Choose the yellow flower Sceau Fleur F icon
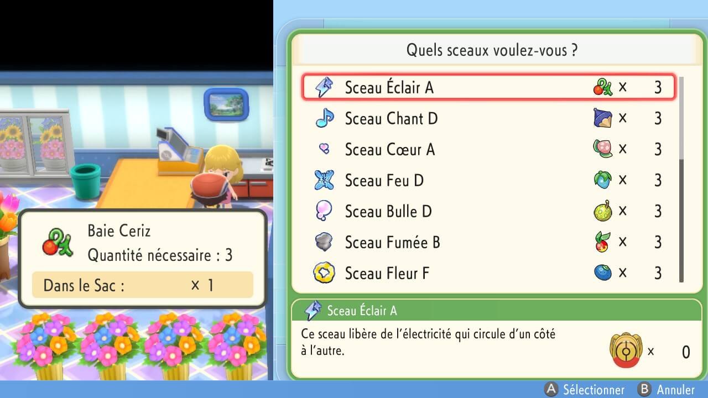 click(324, 273)
